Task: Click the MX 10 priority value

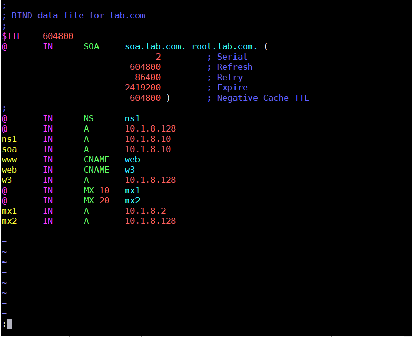Action: tap(104, 190)
